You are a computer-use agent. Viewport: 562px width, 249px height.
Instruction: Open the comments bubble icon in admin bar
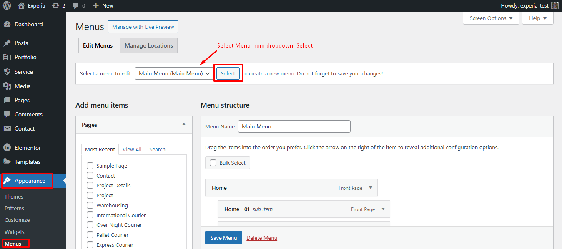pyautogui.click(x=75, y=6)
